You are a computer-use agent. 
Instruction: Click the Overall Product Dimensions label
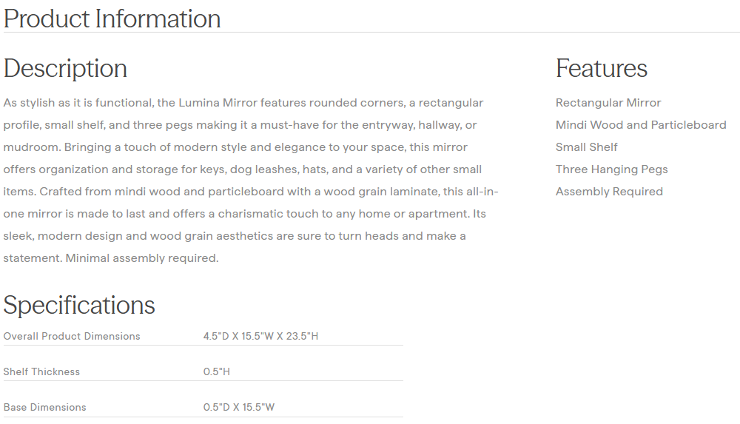pyautogui.click(x=72, y=336)
